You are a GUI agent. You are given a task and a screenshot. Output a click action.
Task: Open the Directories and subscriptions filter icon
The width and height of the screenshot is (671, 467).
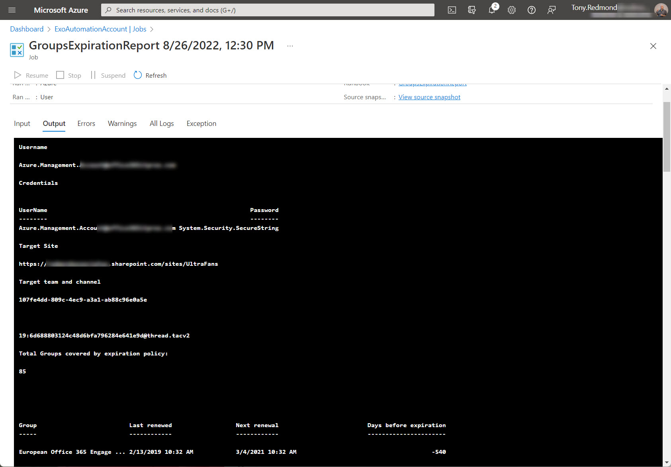click(472, 10)
